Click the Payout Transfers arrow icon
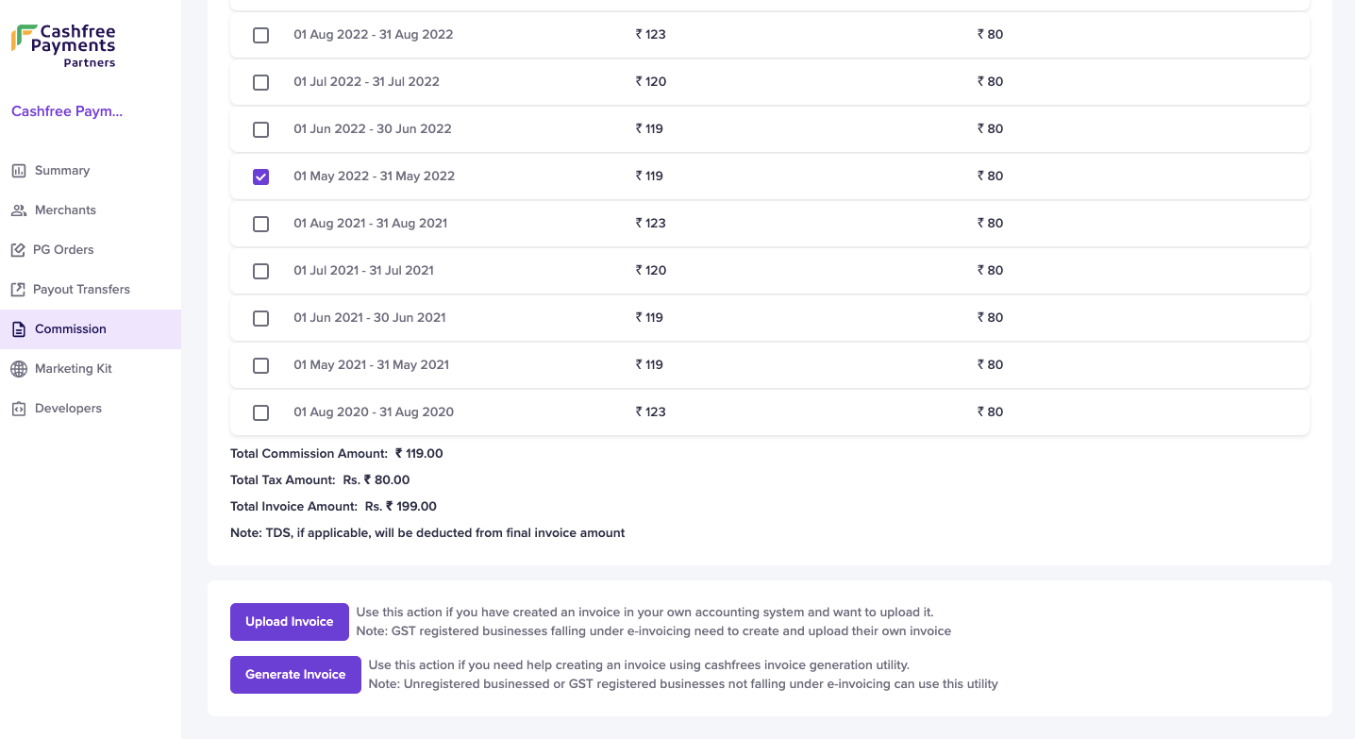The width and height of the screenshot is (1355, 739). 18,290
